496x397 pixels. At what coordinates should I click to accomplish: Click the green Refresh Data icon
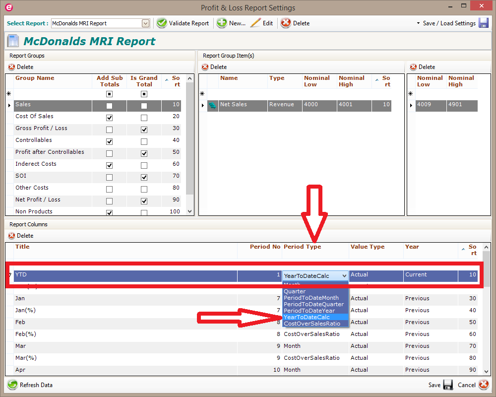pyautogui.click(x=13, y=385)
